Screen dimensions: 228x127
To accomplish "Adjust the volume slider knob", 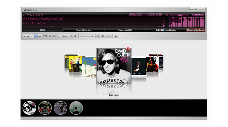I will click(92, 36).
